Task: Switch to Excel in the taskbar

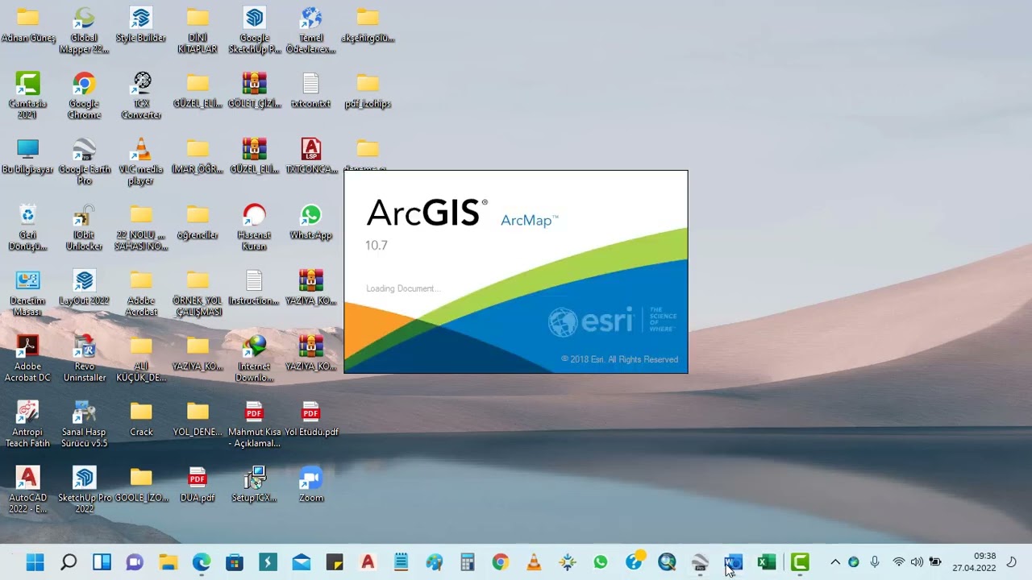Action: tap(766, 562)
